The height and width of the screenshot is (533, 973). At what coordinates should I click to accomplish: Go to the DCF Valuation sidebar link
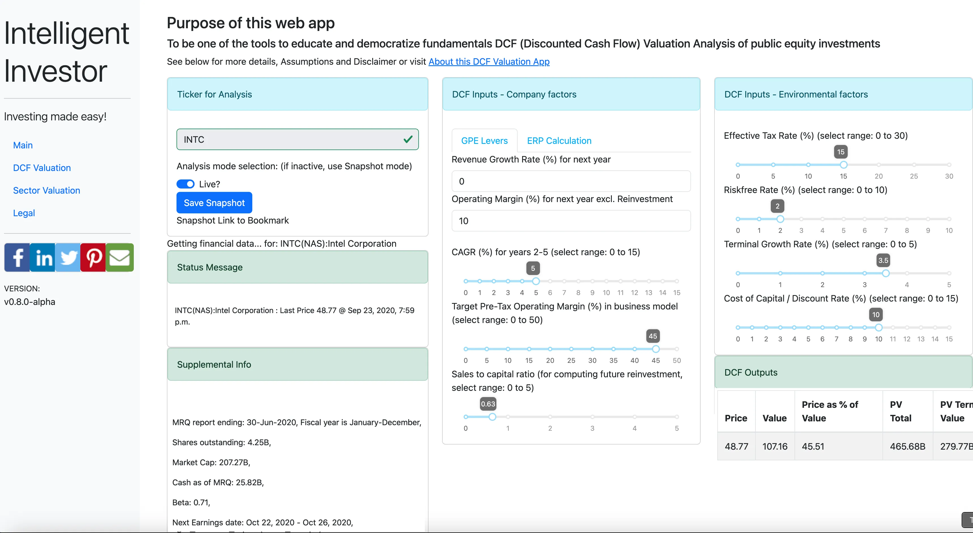pos(42,168)
